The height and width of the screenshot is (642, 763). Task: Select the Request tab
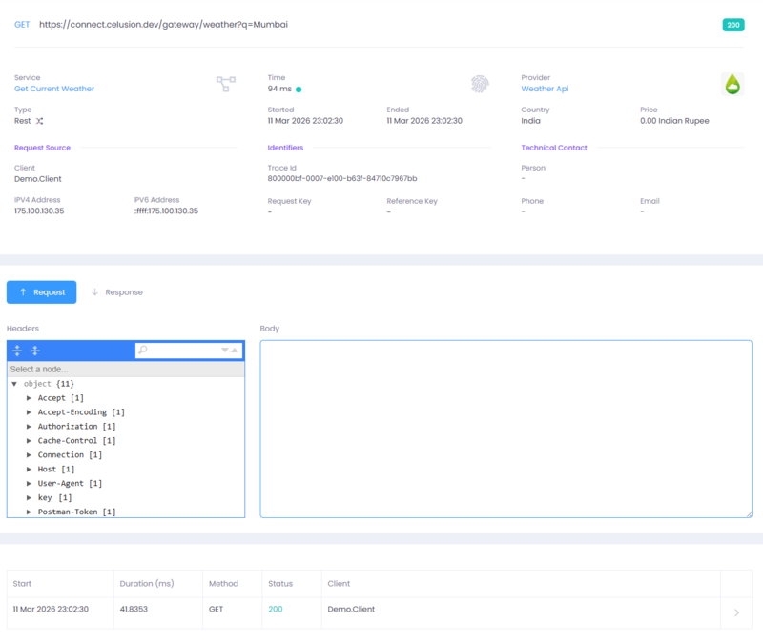pyautogui.click(x=41, y=292)
